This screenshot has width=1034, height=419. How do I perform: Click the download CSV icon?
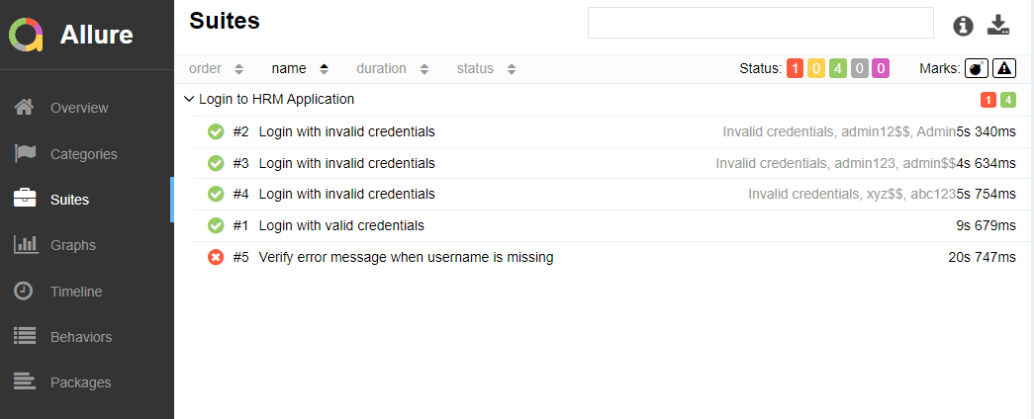click(x=998, y=26)
